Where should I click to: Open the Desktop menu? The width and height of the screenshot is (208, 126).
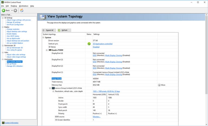click(x=14, y=6)
